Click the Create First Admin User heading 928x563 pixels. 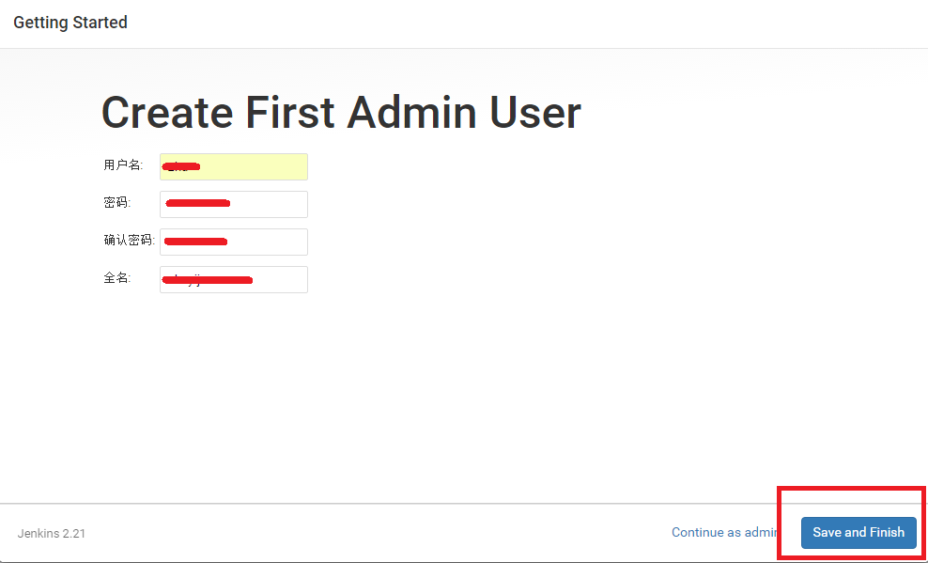pyautogui.click(x=341, y=113)
